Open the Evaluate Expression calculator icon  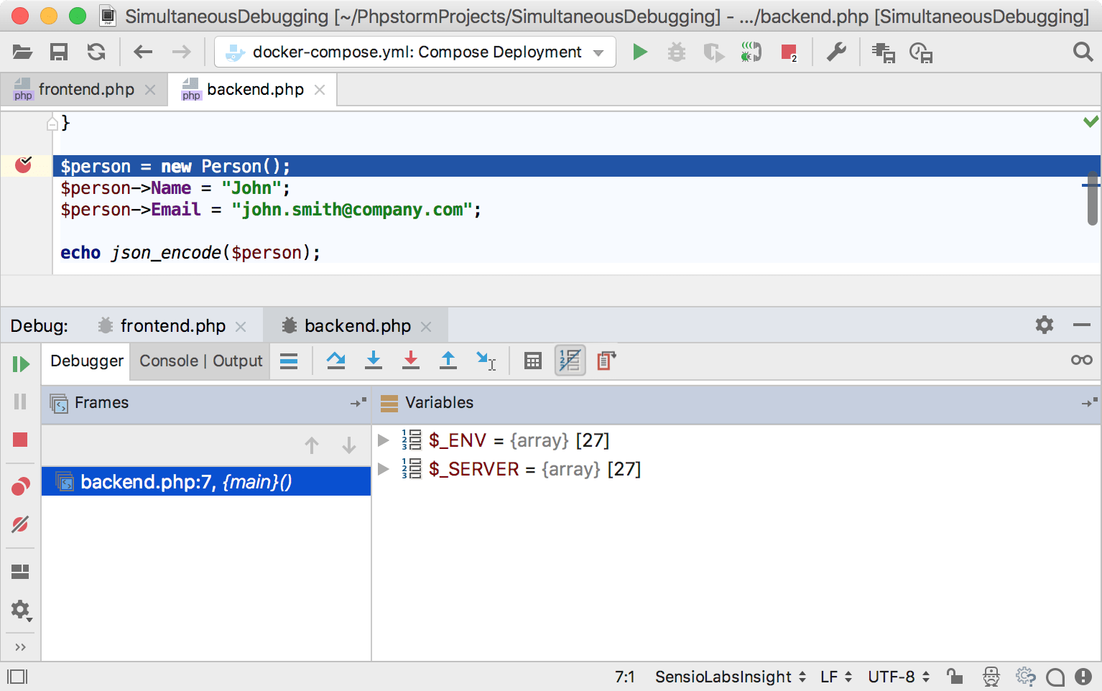532,361
